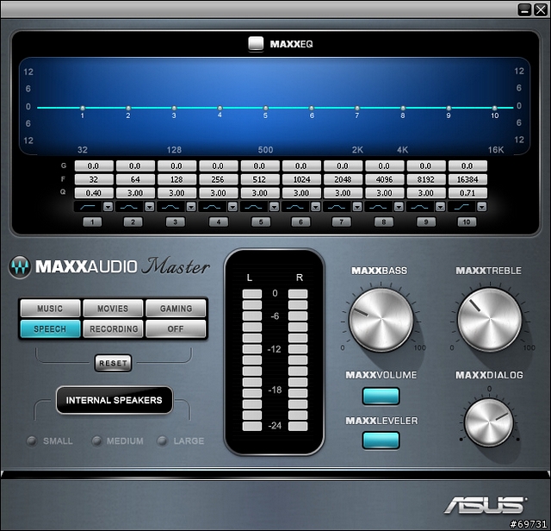Click the MaxxBass knob
551x531 pixels.
click(381, 320)
